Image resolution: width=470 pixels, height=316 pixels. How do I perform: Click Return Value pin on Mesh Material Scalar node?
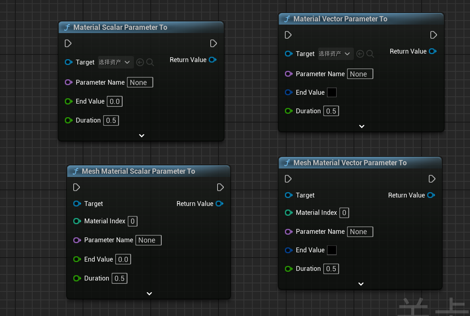coord(219,204)
